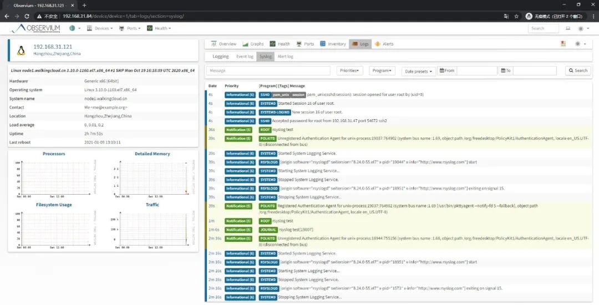Click the Linux penguin device icon

click(21, 50)
